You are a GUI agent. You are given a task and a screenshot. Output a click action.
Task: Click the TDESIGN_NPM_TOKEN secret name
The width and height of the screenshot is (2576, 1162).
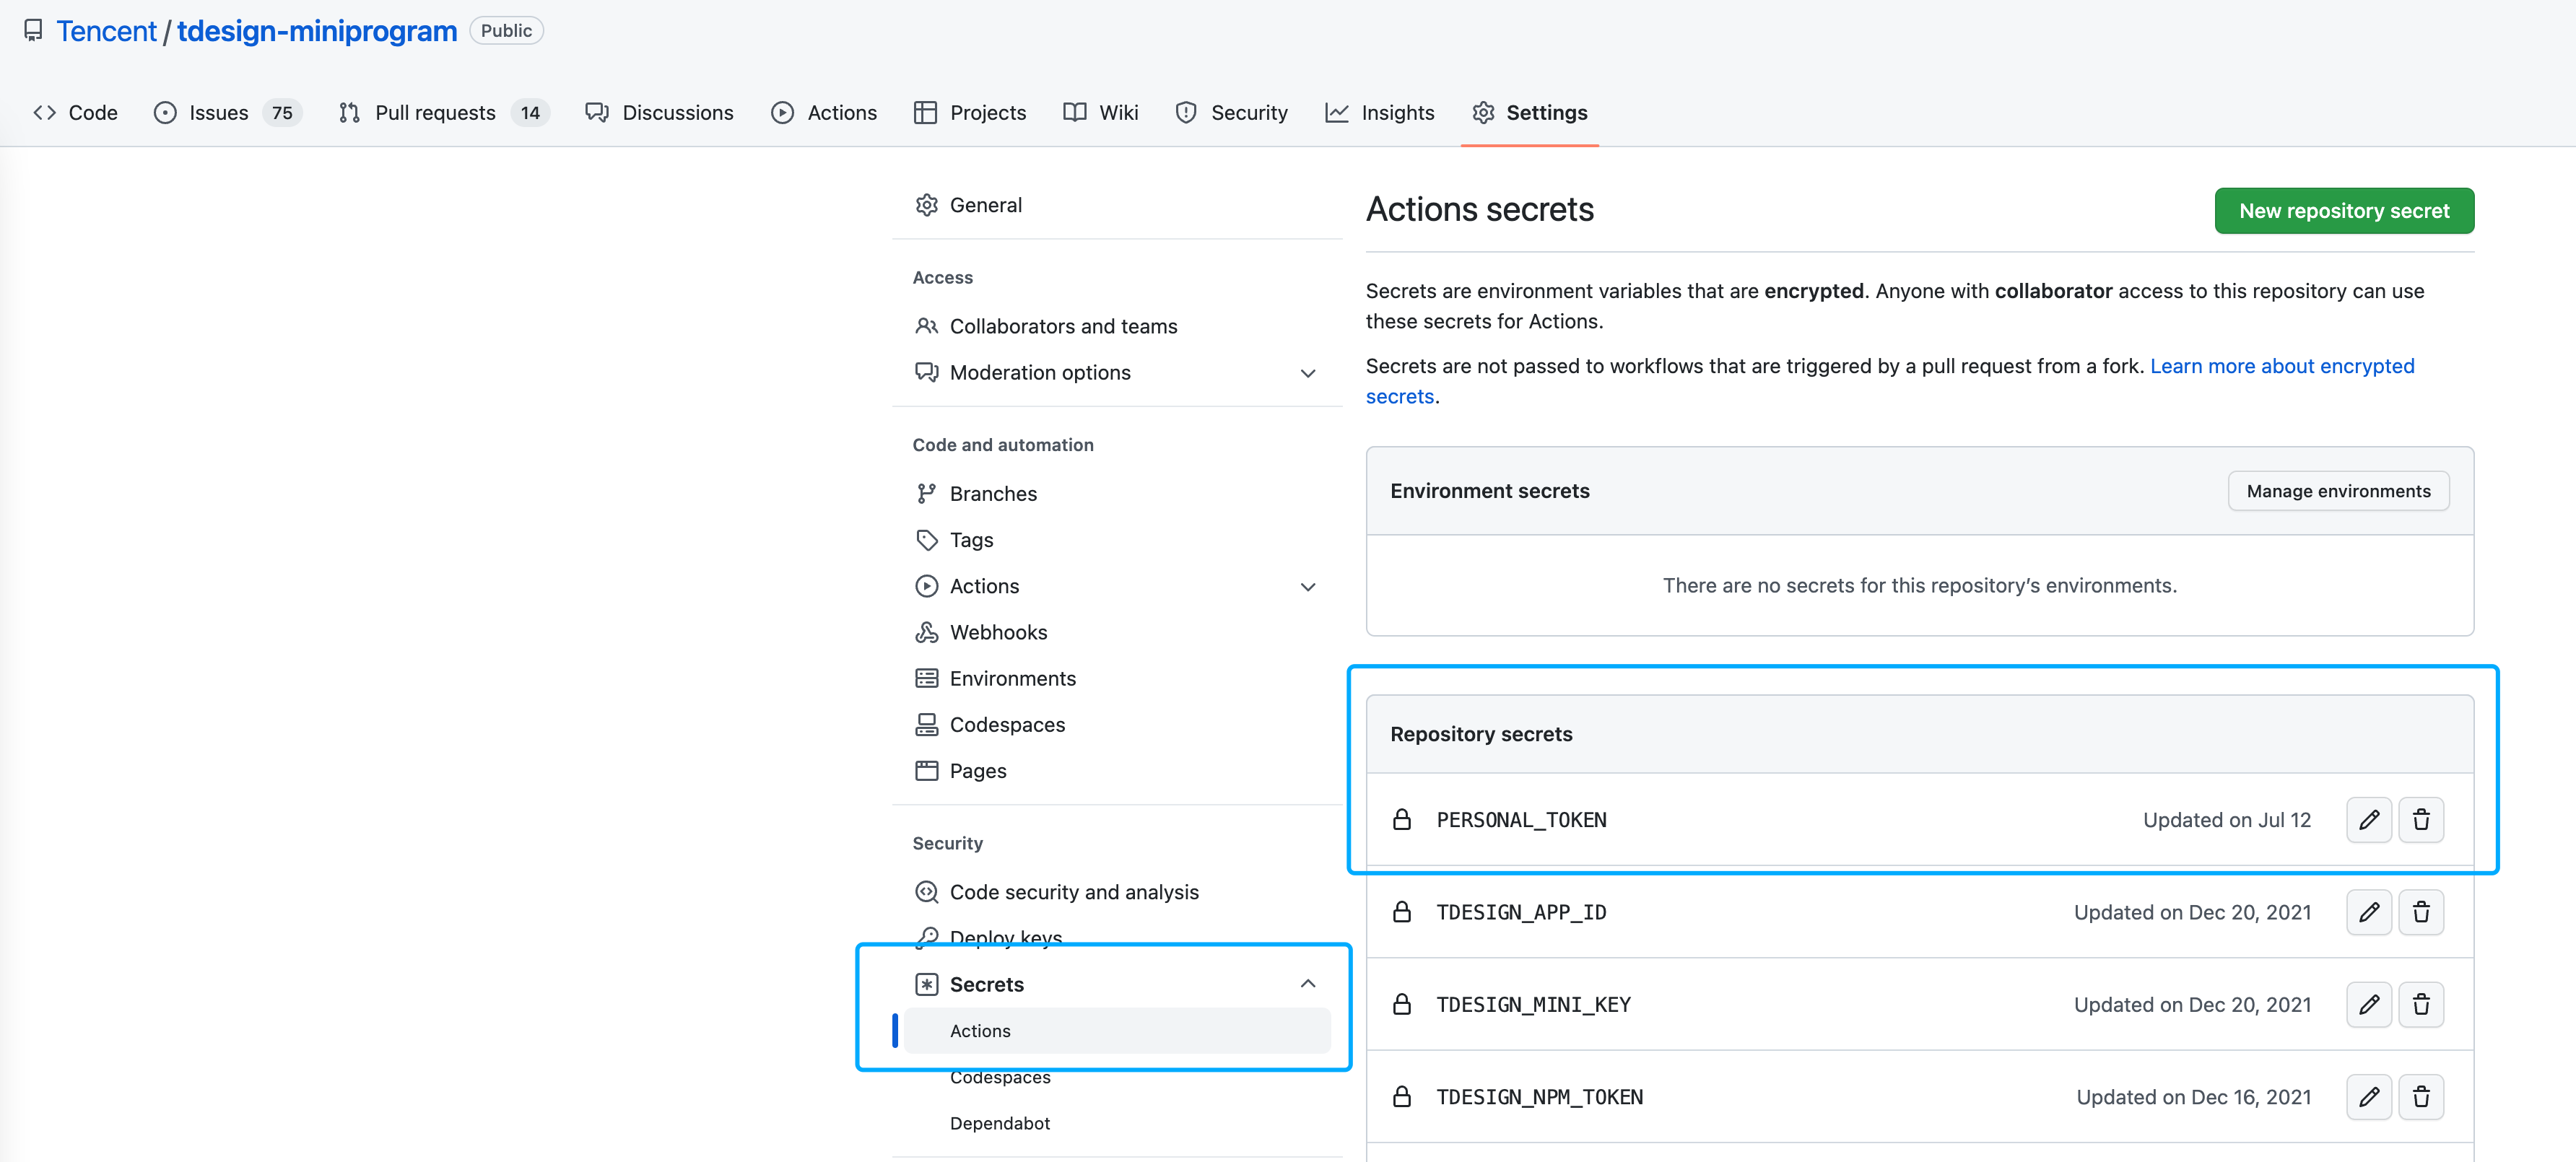pyautogui.click(x=1539, y=1097)
